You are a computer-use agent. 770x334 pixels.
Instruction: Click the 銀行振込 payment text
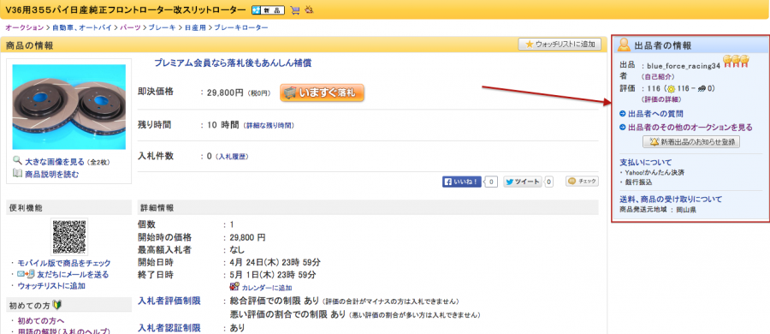click(638, 182)
